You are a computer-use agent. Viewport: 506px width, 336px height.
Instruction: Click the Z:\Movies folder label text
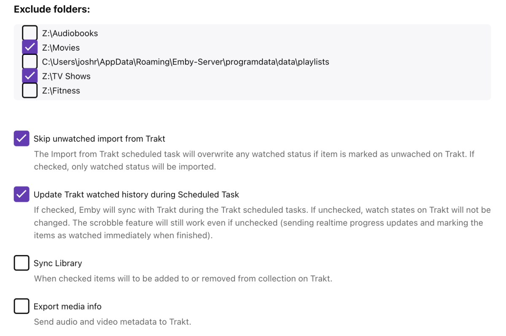click(x=61, y=48)
